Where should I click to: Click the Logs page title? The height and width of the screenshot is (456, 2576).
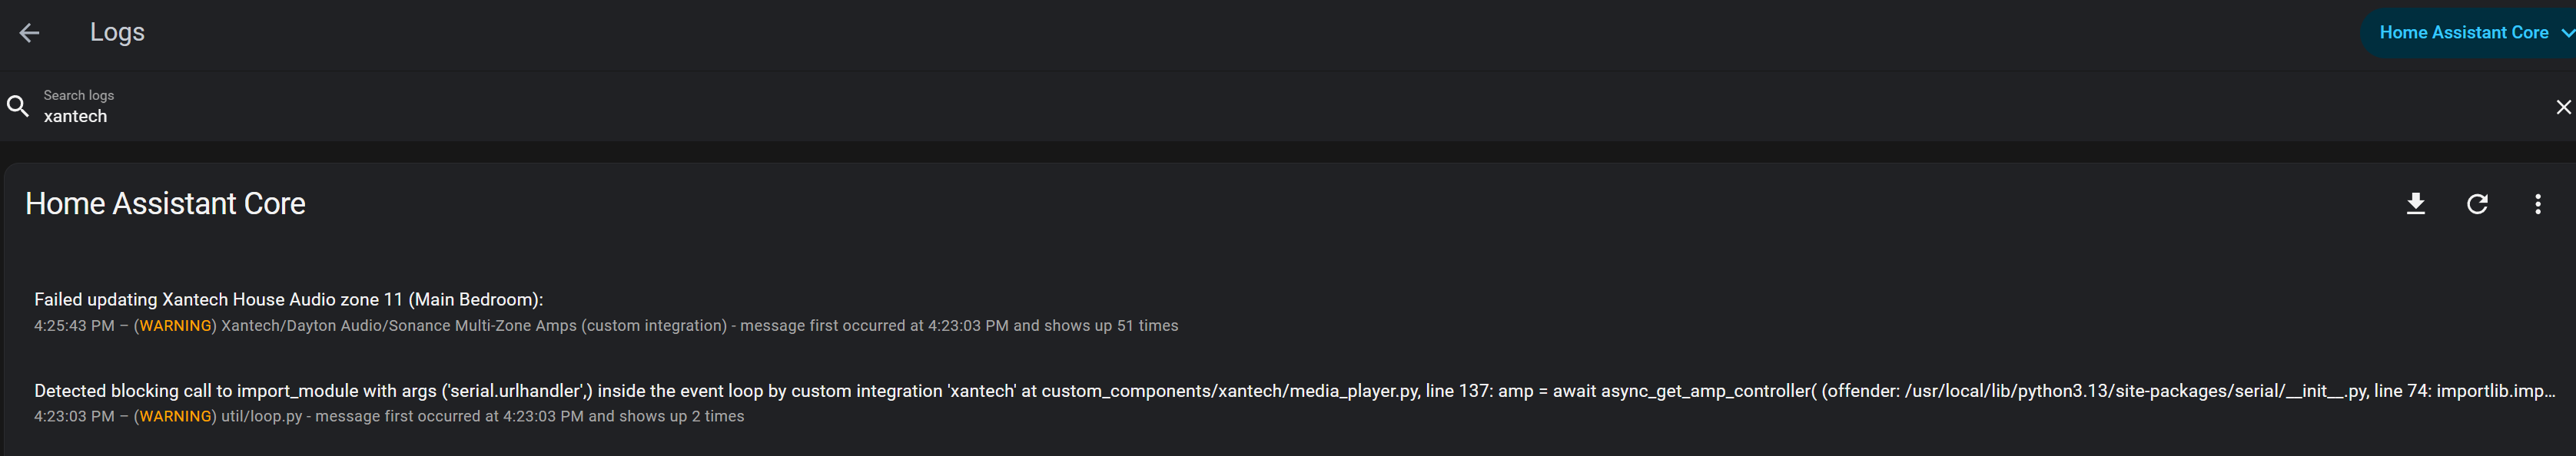coord(117,32)
